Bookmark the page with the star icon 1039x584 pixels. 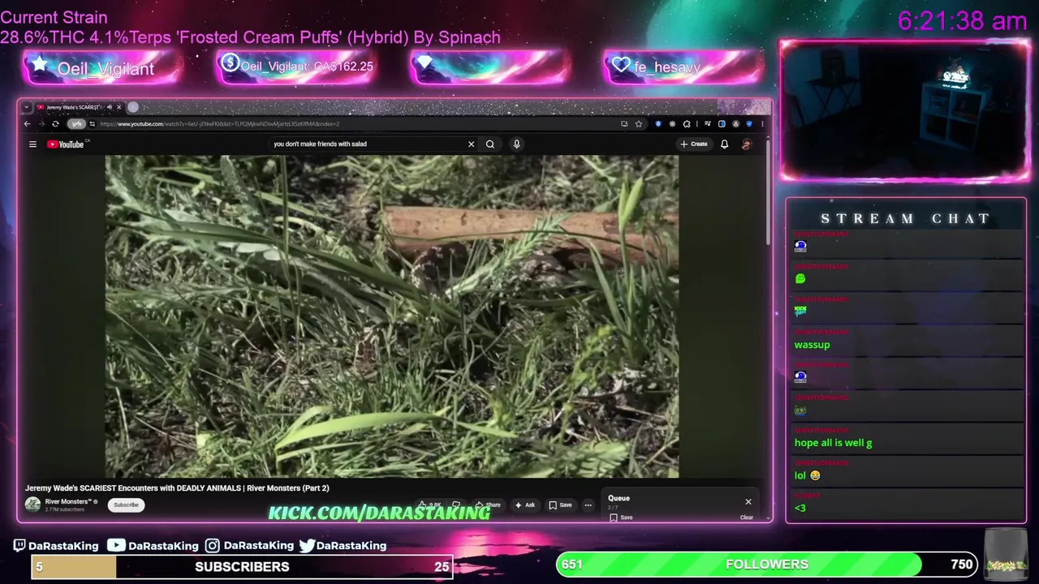click(639, 124)
